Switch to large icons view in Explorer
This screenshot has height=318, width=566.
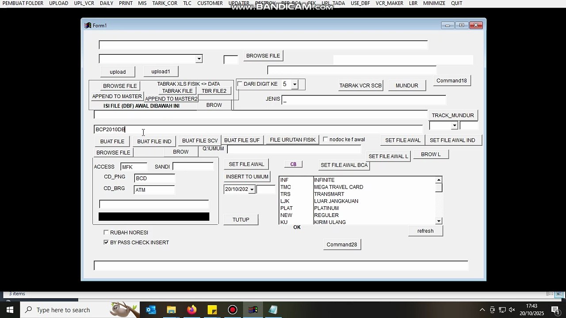coord(560,294)
